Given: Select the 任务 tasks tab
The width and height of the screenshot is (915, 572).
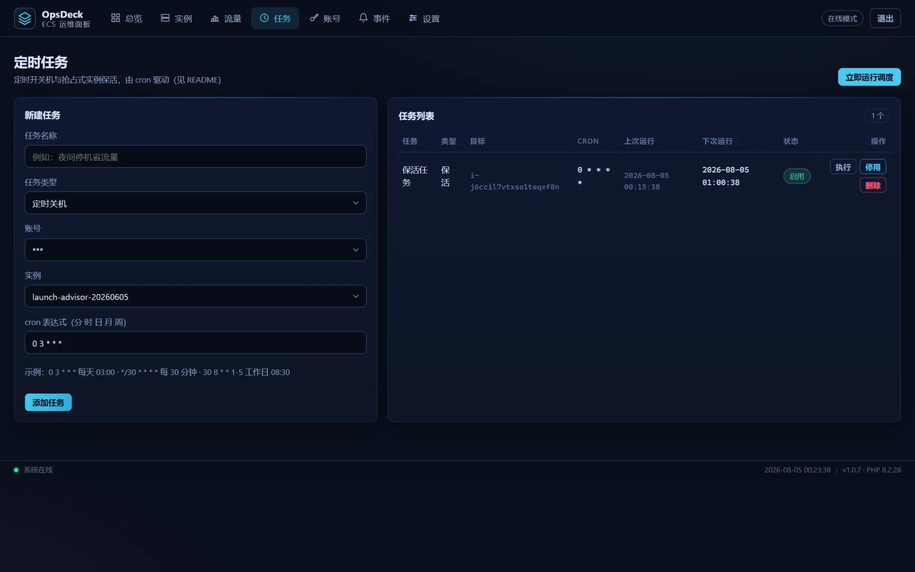Looking at the screenshot, I should (x=275, y=18).
